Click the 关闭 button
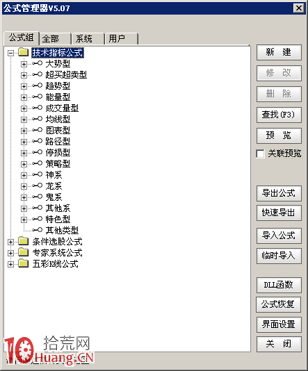Image resolution: width=308 pixels, height=371 pixels. 279,344
